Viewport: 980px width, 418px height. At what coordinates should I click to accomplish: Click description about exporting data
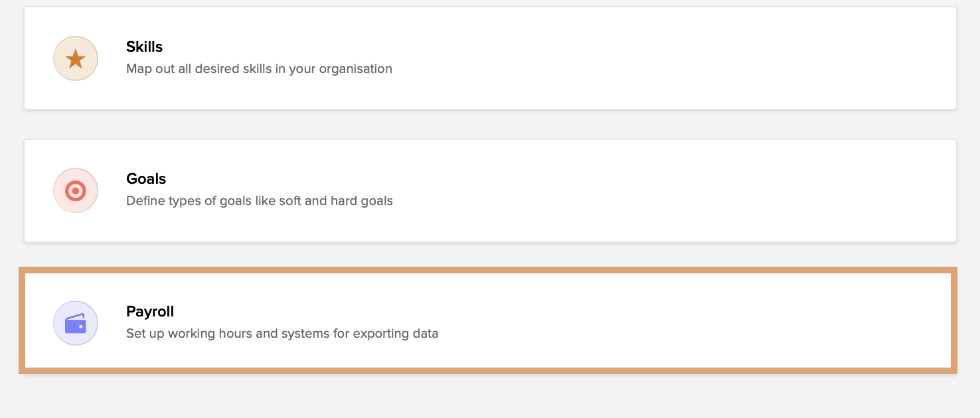click(282, 333)
